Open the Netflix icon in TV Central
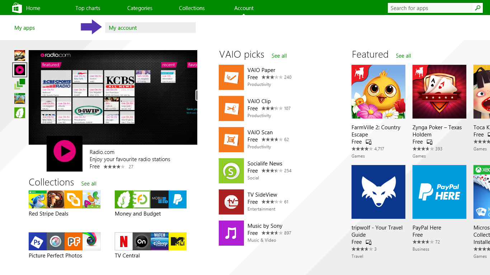 [x=124, y=241]
